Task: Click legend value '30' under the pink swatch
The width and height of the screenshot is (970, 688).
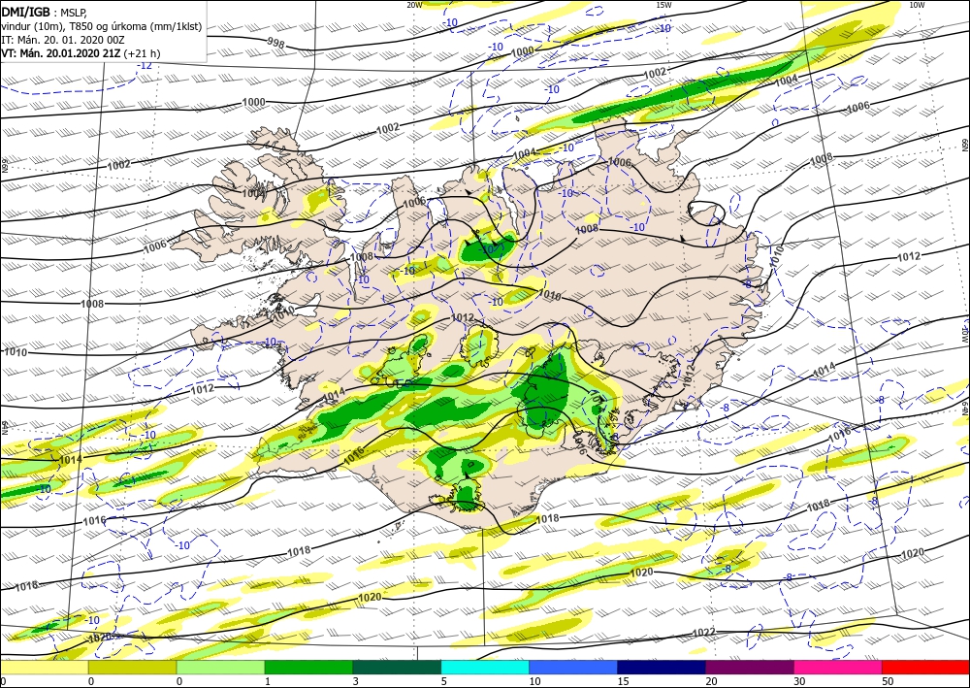Action: click(x=799, y=682)
